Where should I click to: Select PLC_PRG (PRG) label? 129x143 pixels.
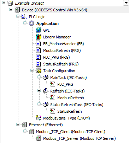click(x=57, y=57)
